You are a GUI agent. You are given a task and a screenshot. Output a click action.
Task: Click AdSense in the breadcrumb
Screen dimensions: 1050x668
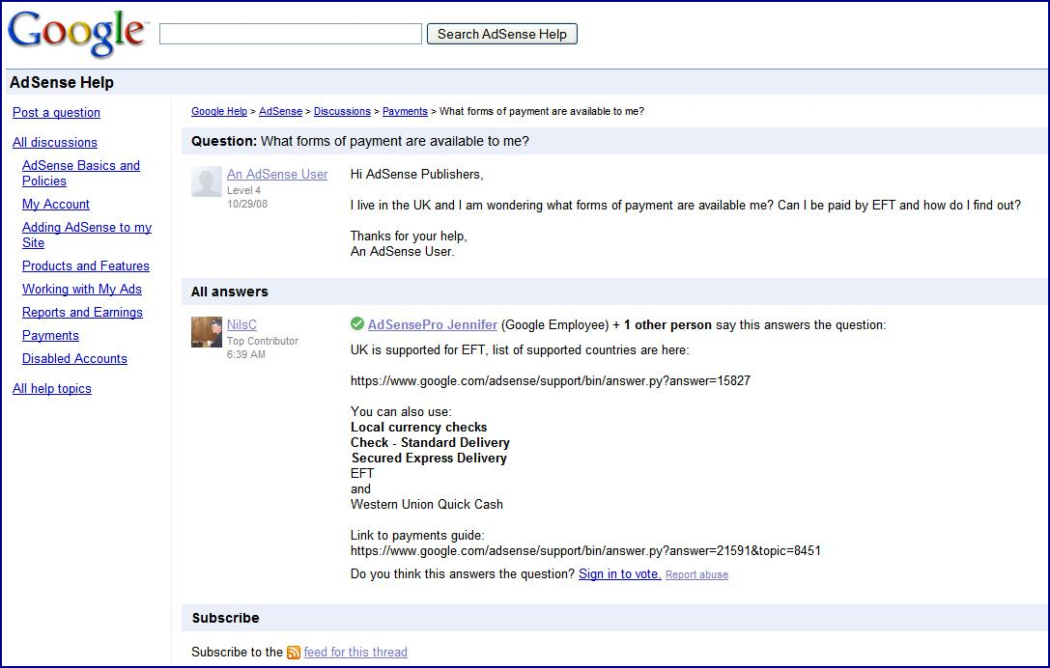tap(280, 111)
